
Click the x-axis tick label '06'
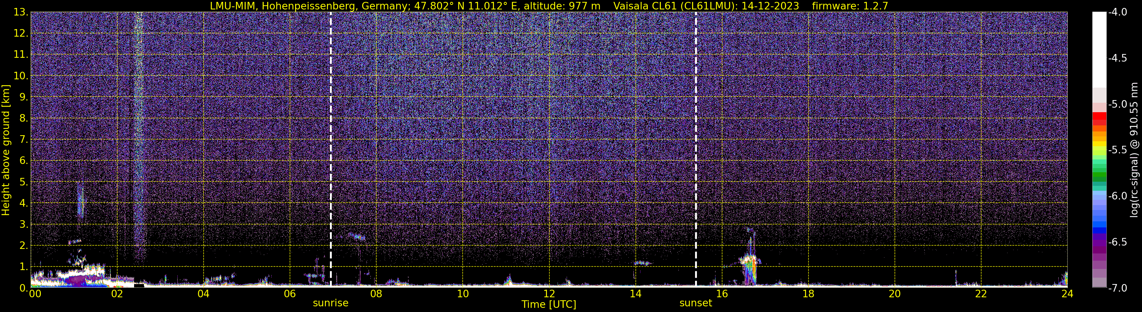pyautogui.click(x=289, y=294)
